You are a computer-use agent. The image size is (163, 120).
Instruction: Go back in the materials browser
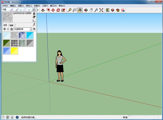pyautogui.click(x=4, y=29)
